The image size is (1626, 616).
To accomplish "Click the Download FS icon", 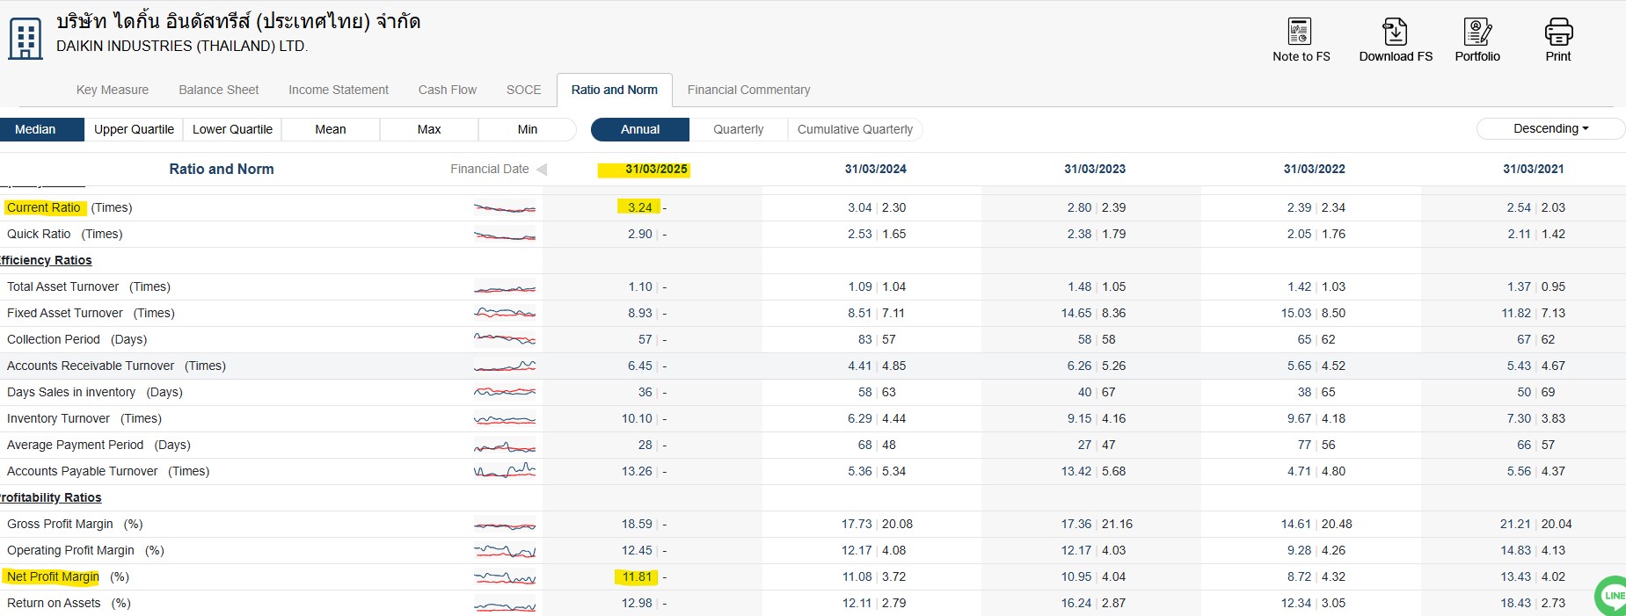I will click(x=1395, y=33).
